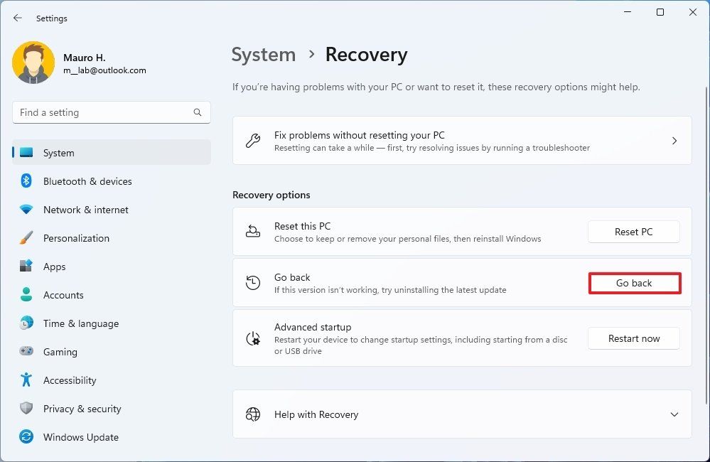The width and height of the screenshot is (710, 462).
Task: Navigate to System breadcrumb link
Action: tap(263, 54)
